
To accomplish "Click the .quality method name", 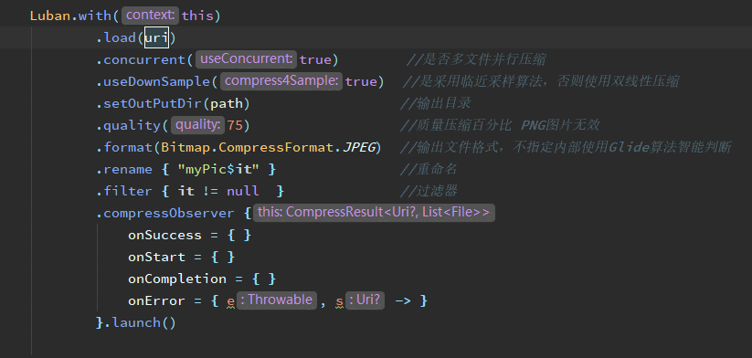I will coord(128,125).
